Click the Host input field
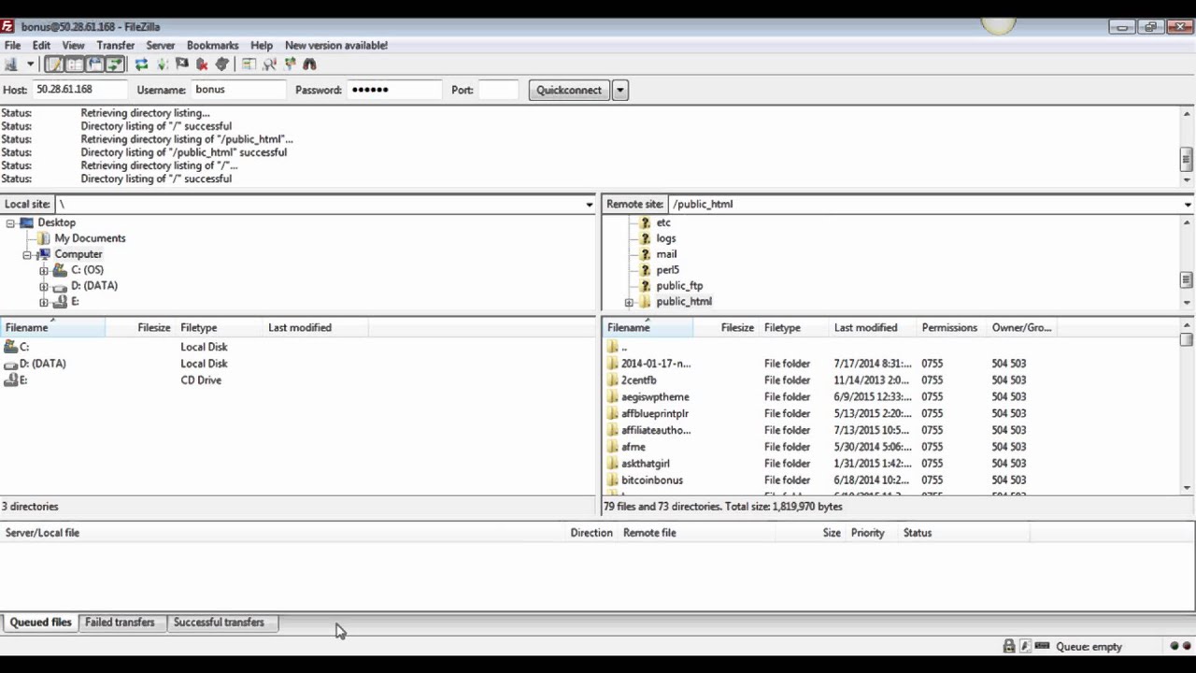 pyautogui.click(x=79, y=90)
